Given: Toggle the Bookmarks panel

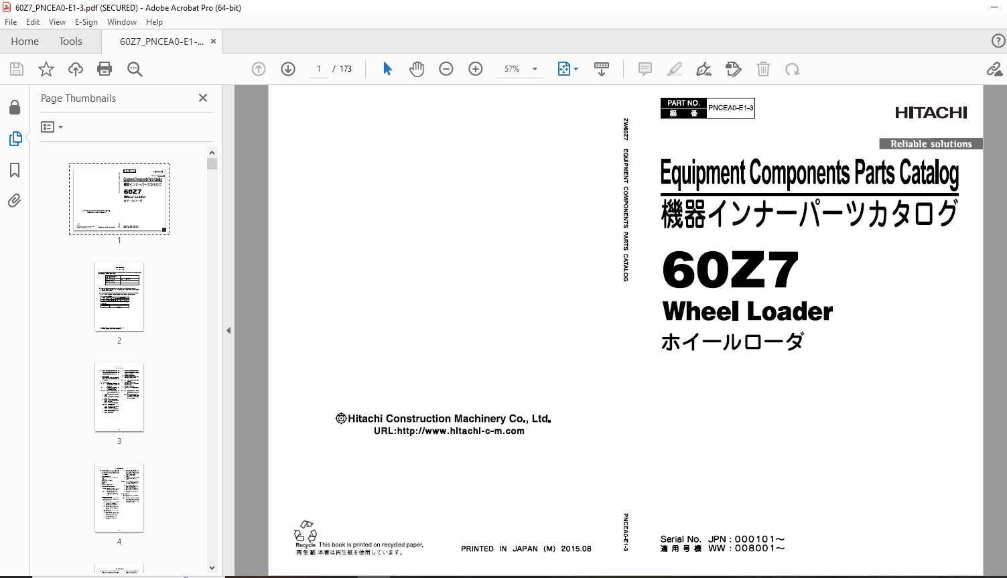Looking at the screenshot, I should point(14,170).
